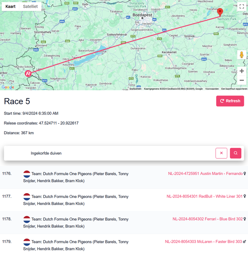
Task: Click the Boedapest label on map
Action: 142,15
